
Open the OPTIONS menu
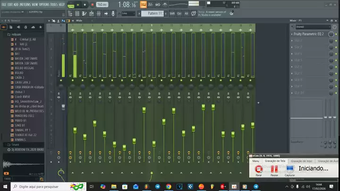pos(43,4)
